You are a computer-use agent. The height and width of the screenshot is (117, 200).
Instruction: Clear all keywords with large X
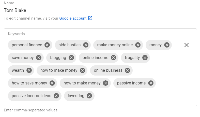pyautogui.click(x=187, y=45)
